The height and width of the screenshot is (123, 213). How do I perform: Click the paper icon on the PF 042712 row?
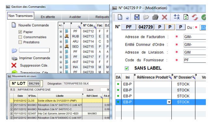[66, 31]
